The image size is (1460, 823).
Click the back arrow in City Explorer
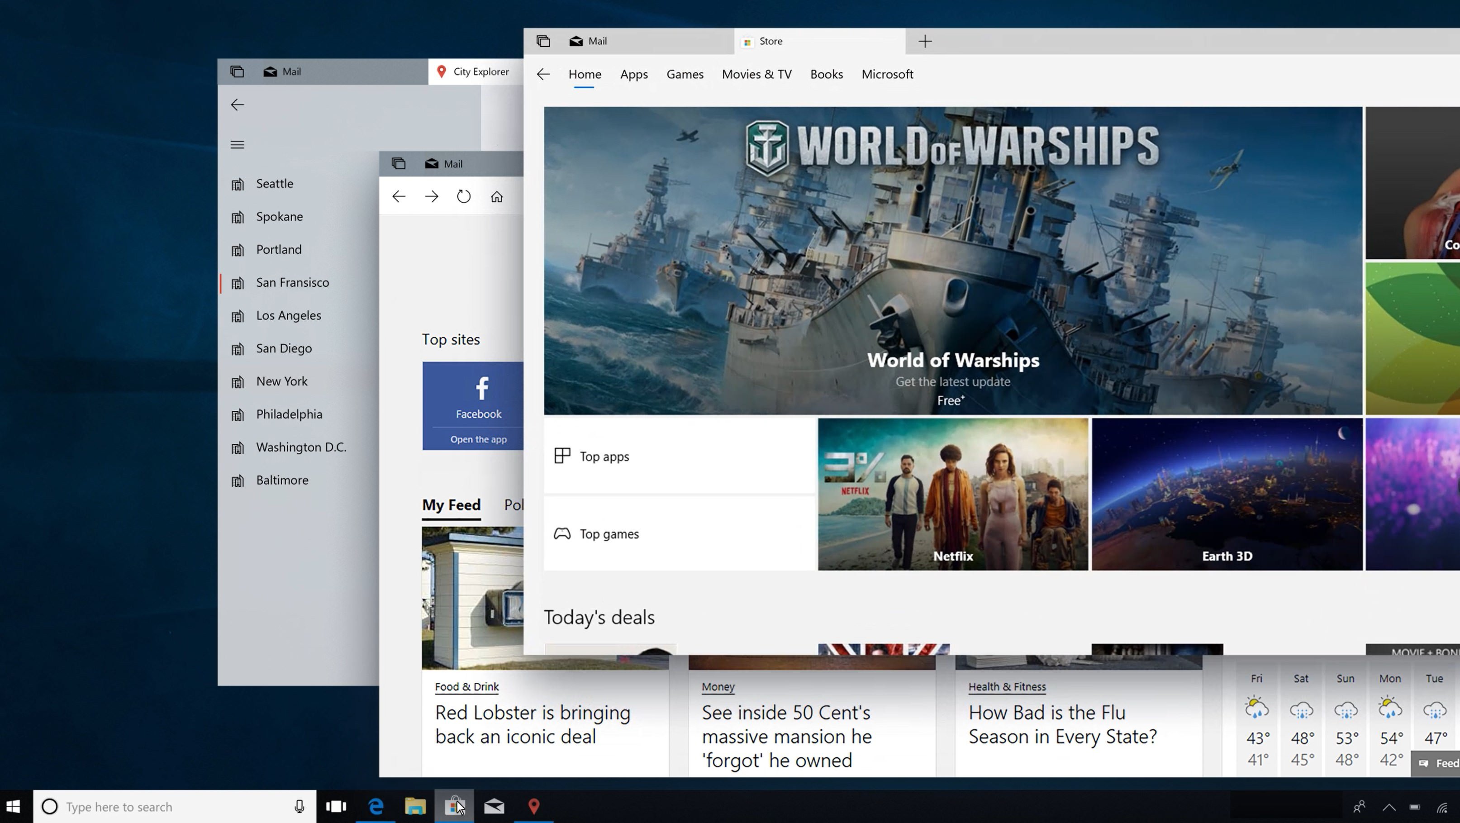[238, 104]
